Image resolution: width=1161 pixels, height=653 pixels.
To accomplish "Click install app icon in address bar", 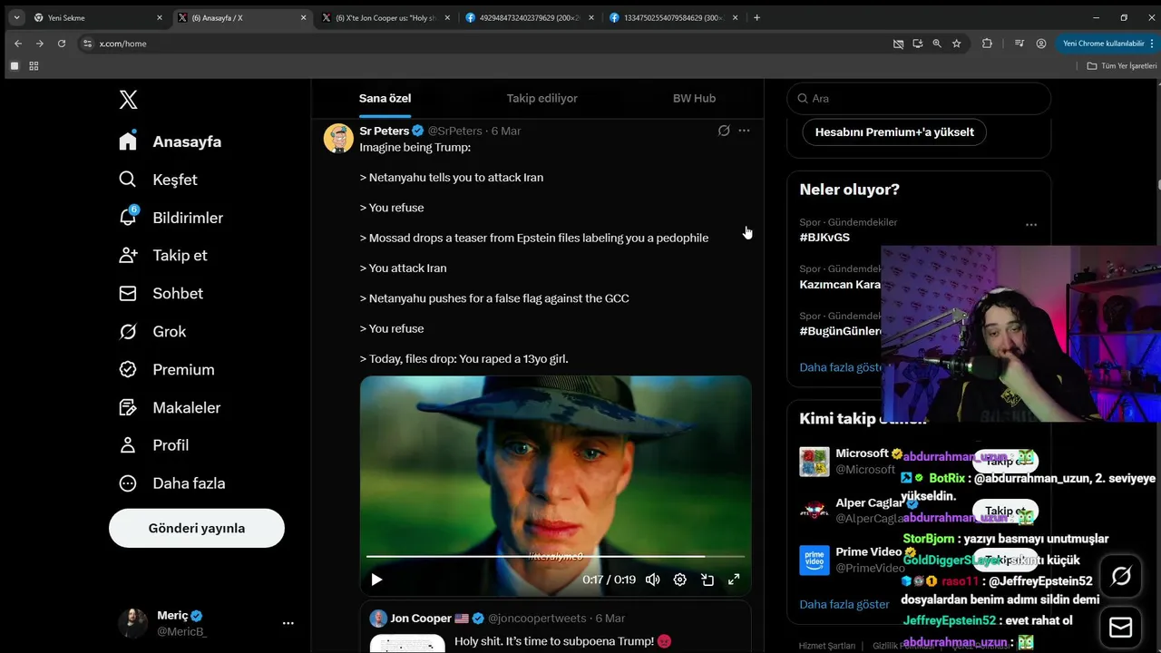I will point(918,44).
